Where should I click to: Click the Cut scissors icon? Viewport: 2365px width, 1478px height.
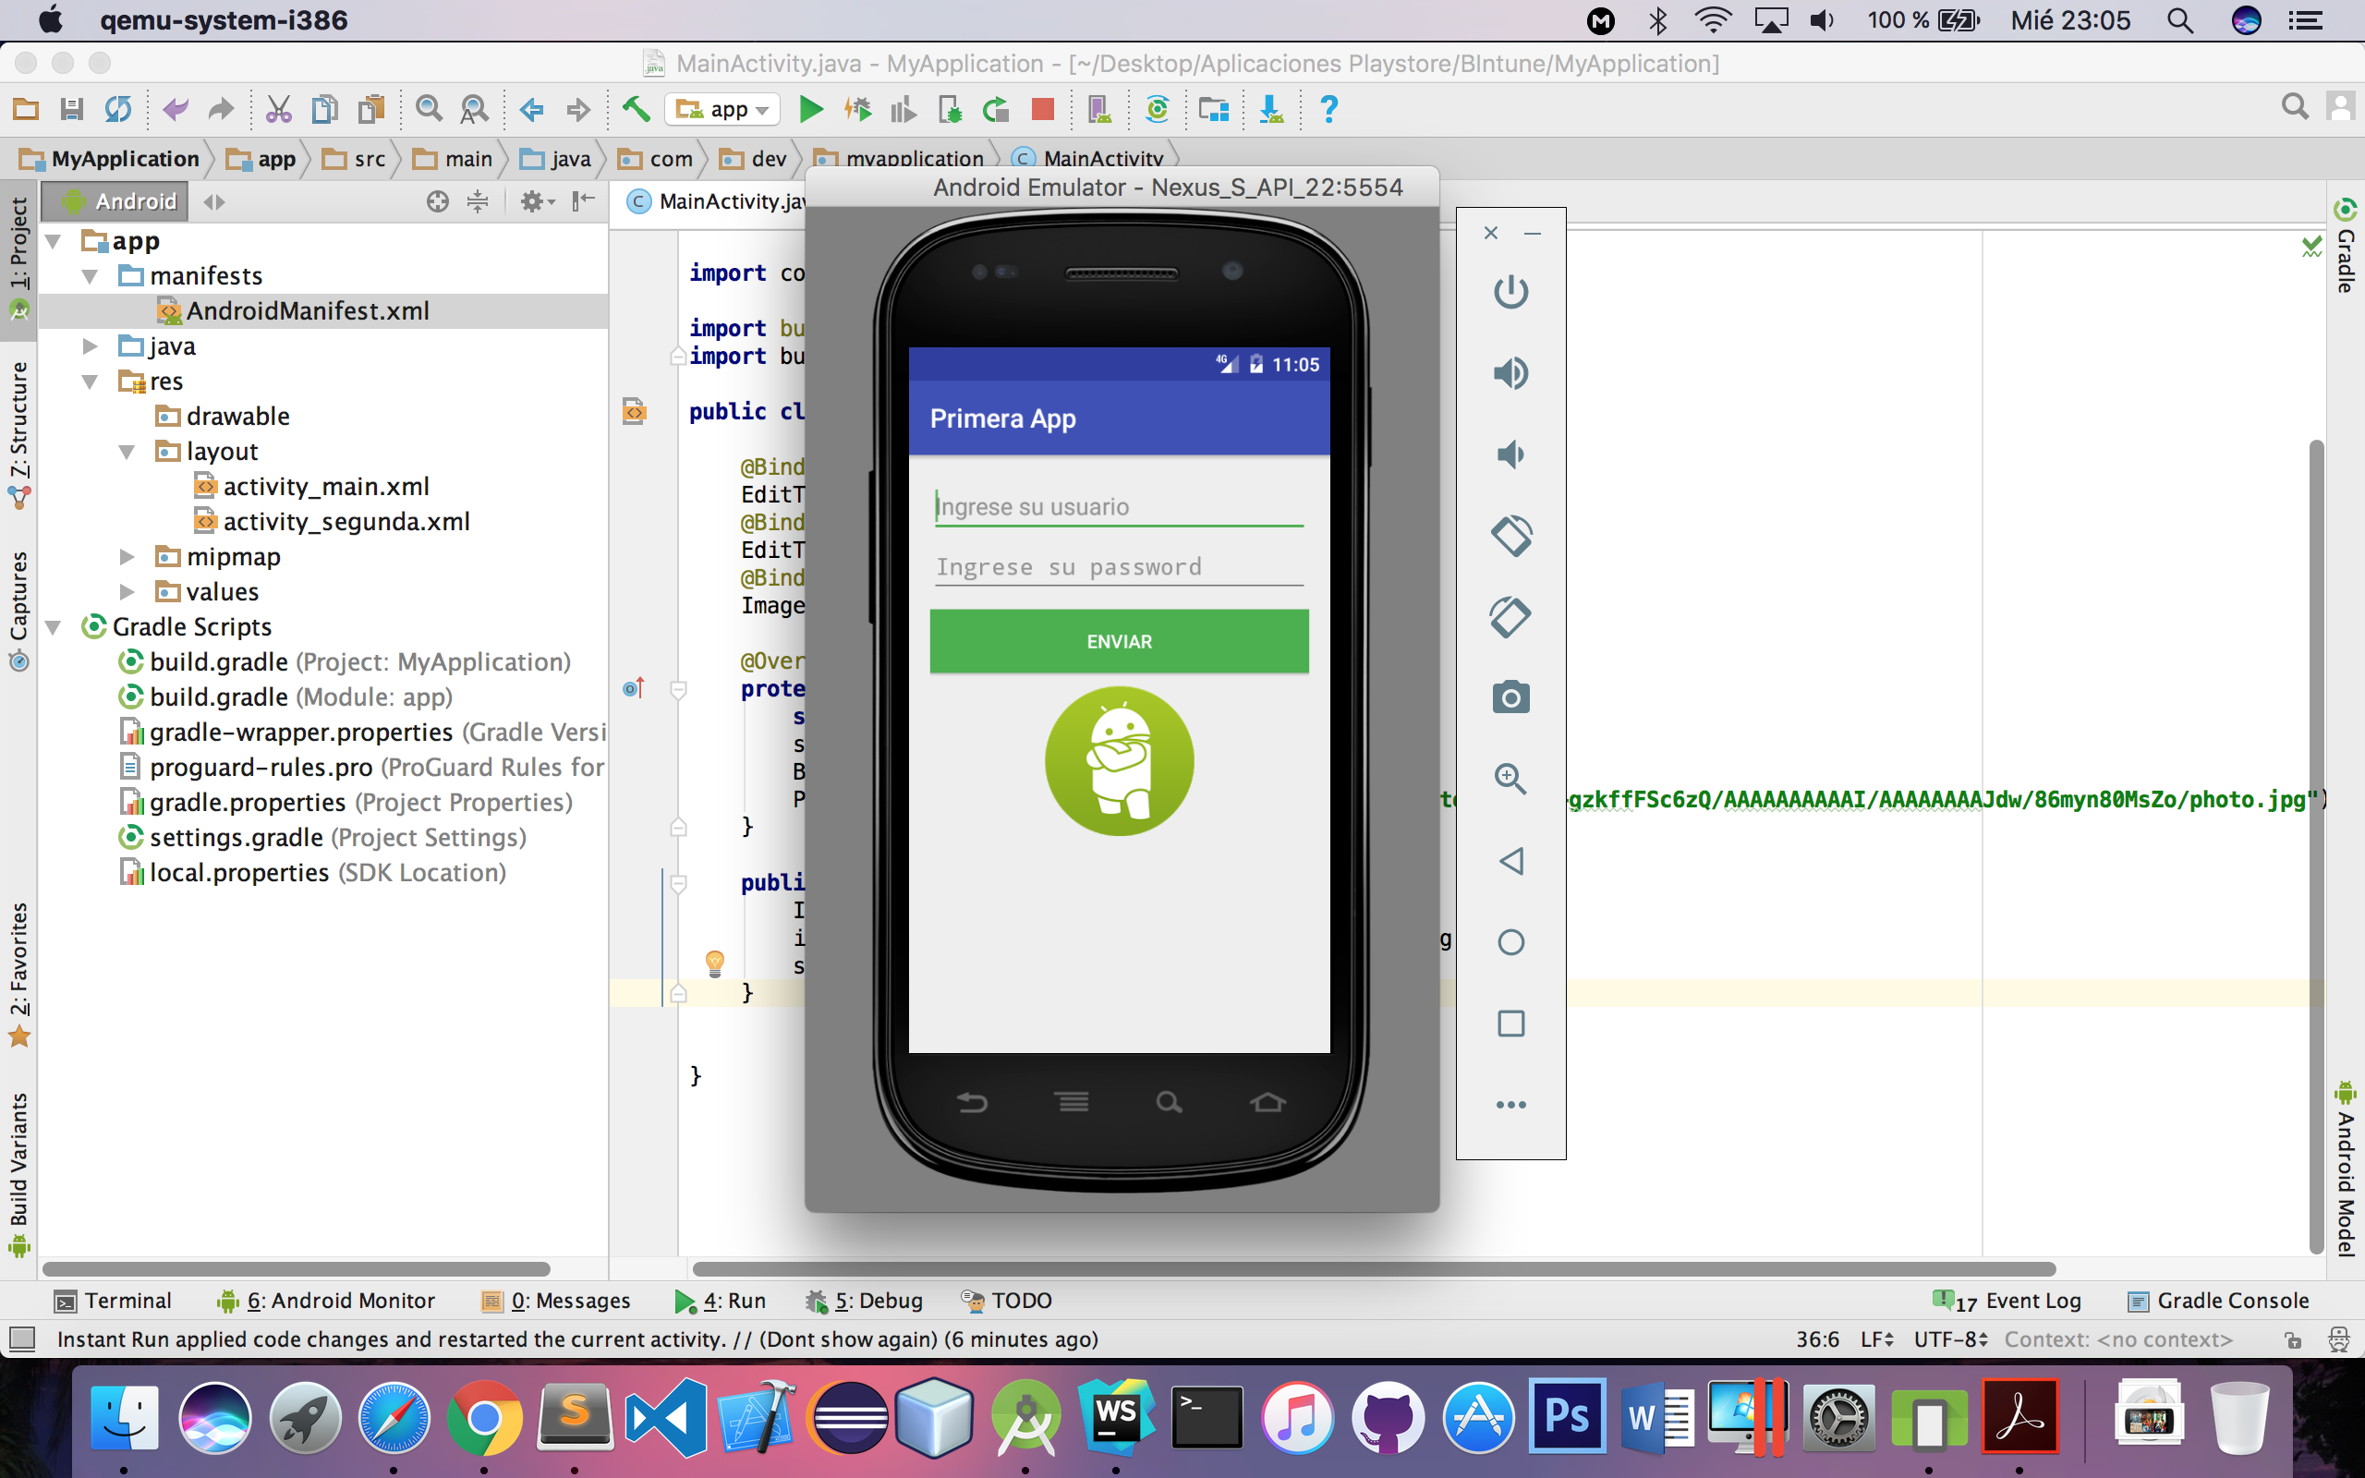tap(278, 110)
